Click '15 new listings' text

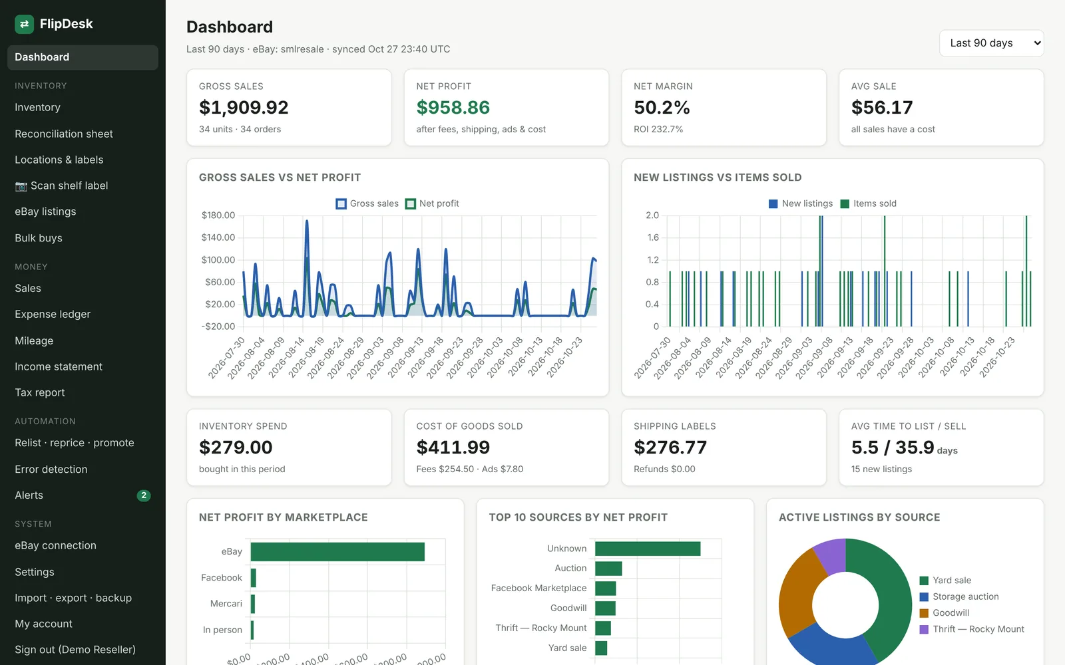point(881,469)
